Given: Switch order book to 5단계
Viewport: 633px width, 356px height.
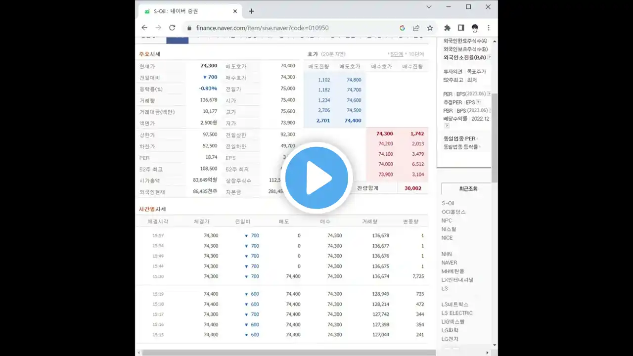Looking at the screenshot, I should click(396, 54).
